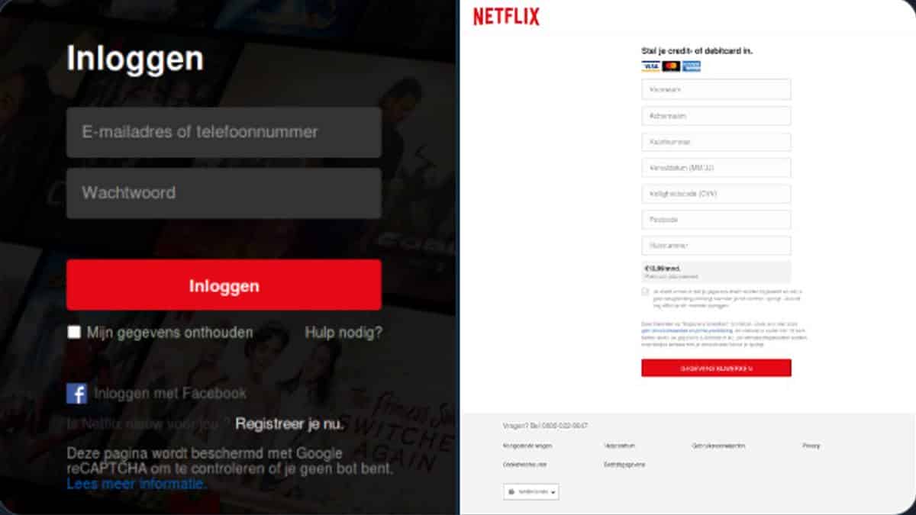Tick the 'Mijn gegevens onthouden' checkbox

(x=74, y=333)
